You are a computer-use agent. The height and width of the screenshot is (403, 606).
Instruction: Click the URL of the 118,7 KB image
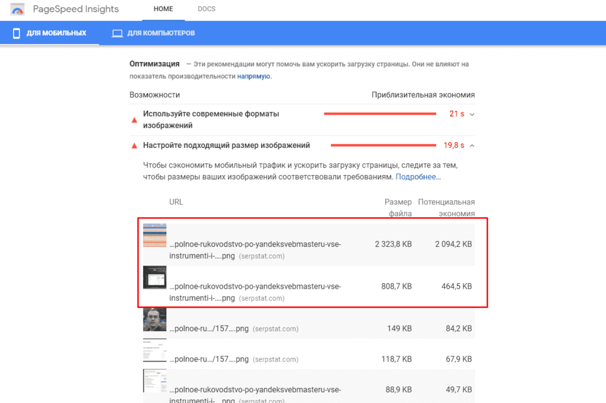(x=234, y=359)
